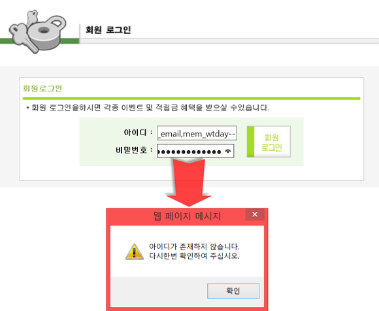Click the yellow warning triangle icon
379x311 pixels.
[135, 252]
